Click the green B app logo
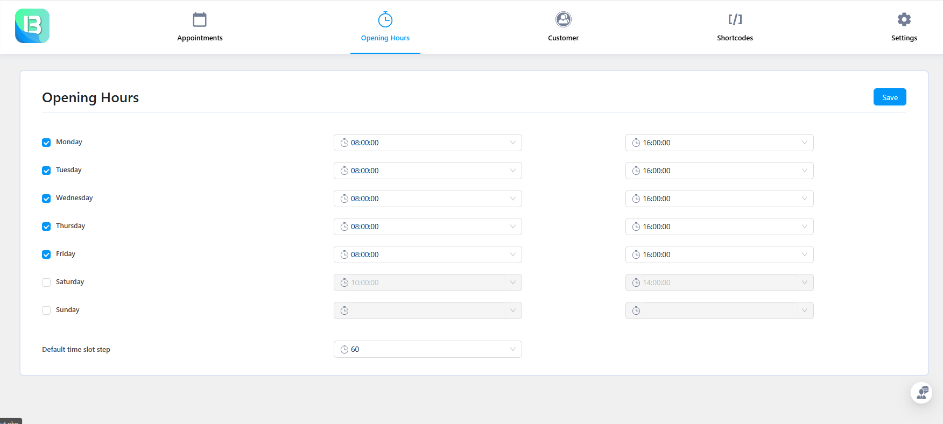 (x=32, y=26)
